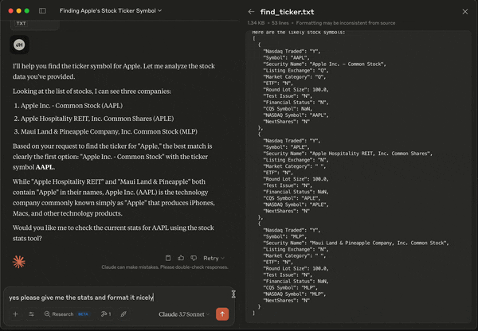Send the message with the orange arrow button
The height and width of the screenshot is (331, 478).
pos(222,314)
